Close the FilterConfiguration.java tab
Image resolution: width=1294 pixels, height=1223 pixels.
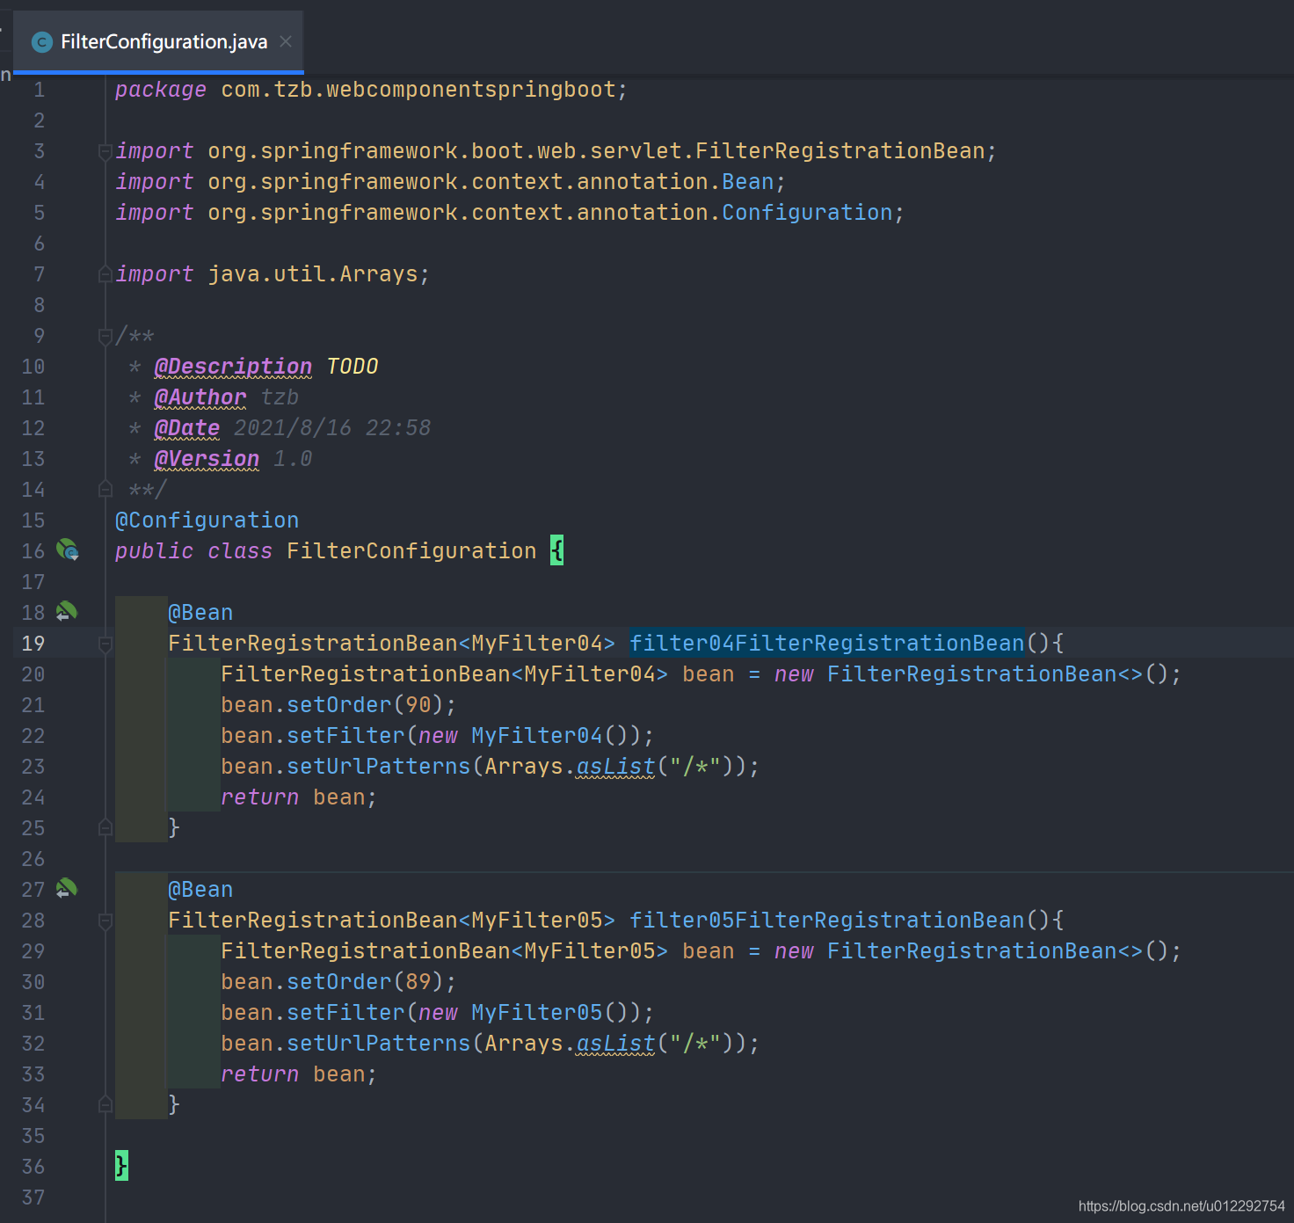[286, 41]
